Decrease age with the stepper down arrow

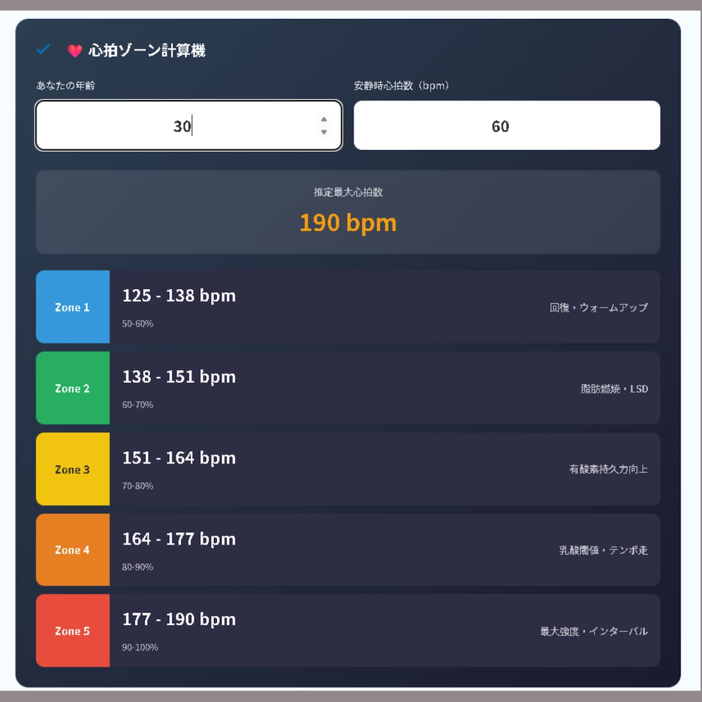(x=324, y=132)
